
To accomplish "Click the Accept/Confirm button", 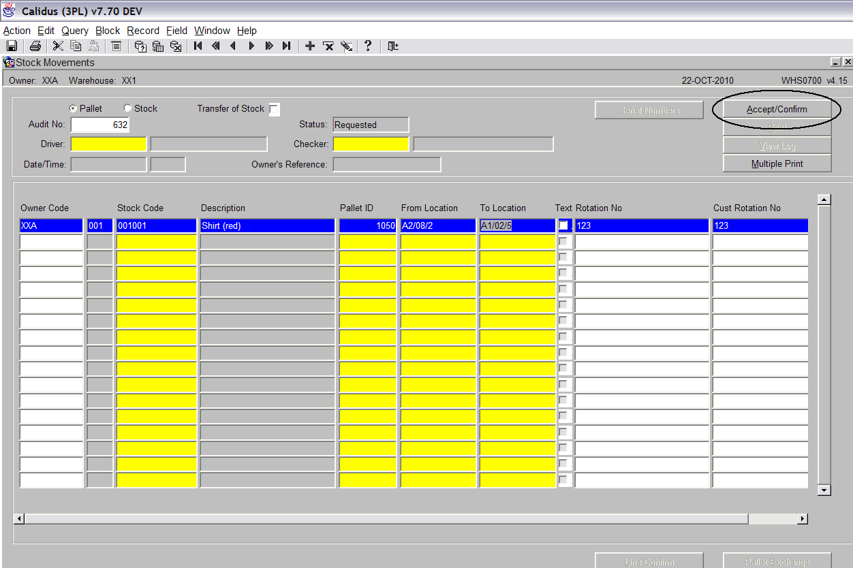I will pos(777,110).
